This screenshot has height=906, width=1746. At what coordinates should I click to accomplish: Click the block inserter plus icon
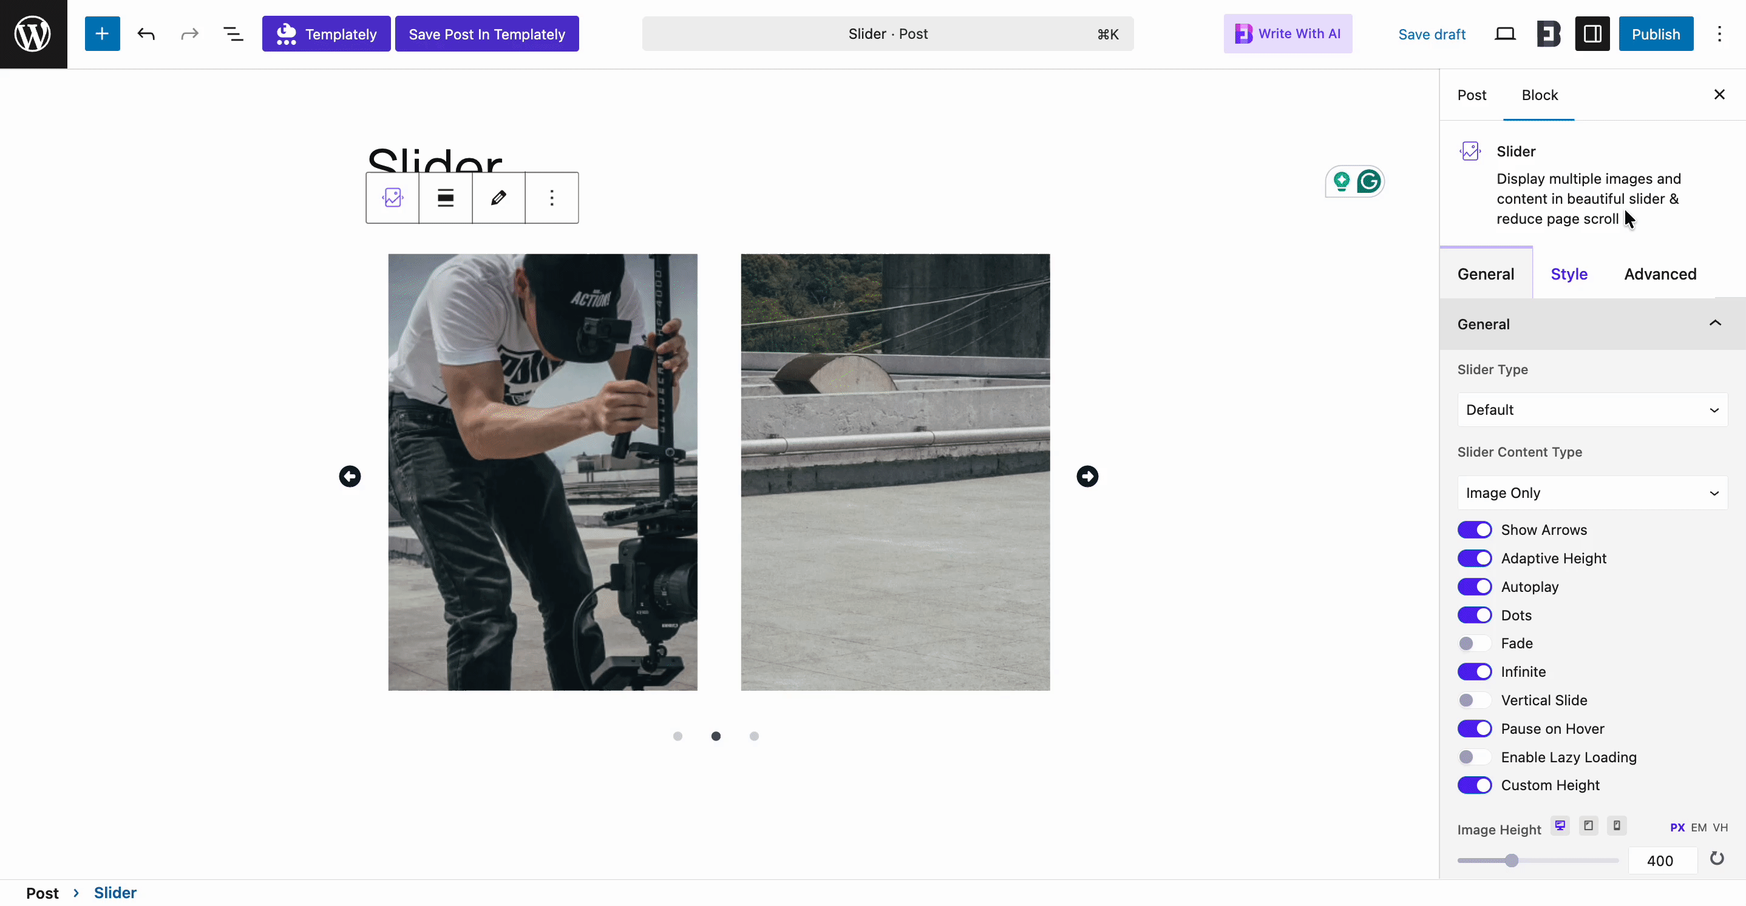pos(101,34)
